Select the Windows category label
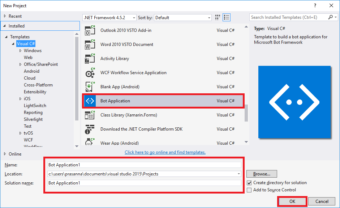 click(33, 51)
